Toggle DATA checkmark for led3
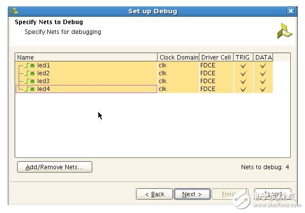 pyautogui.click(x=263, y=81)
